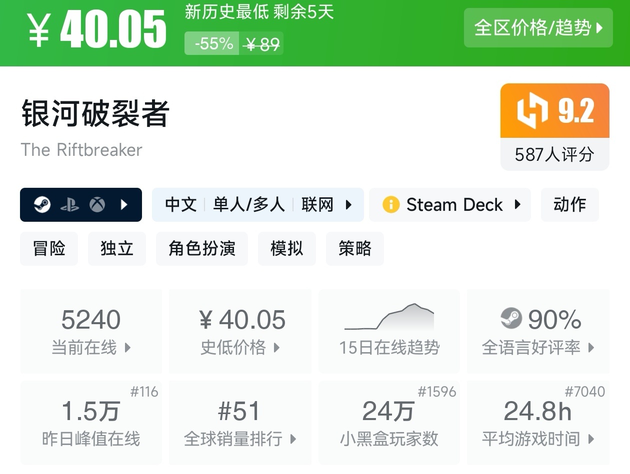Open 史低价格 lowest price history
Image resolution: width=630 pixels, height=474 pixels.
point(240,331)
